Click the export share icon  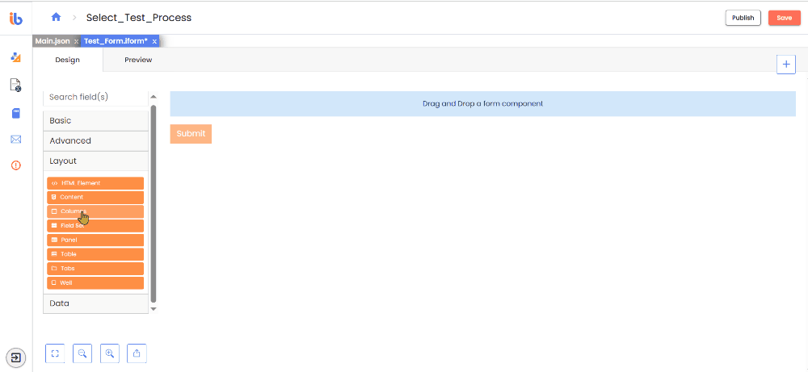point(137,353)
